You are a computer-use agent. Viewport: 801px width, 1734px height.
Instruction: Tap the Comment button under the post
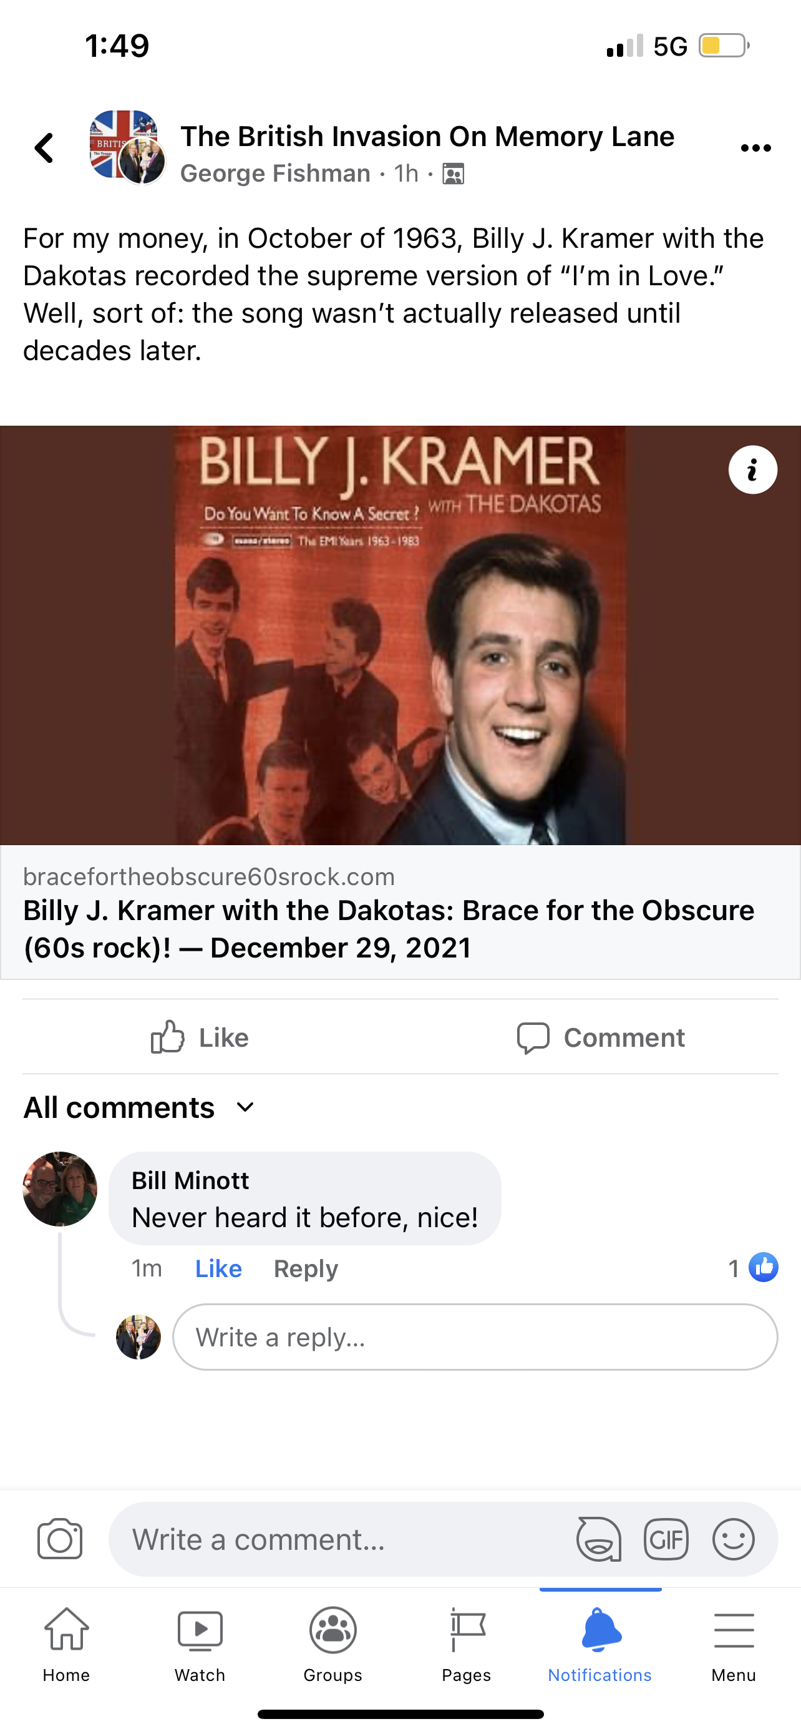pyautogui.click(x=601, y=1037)
